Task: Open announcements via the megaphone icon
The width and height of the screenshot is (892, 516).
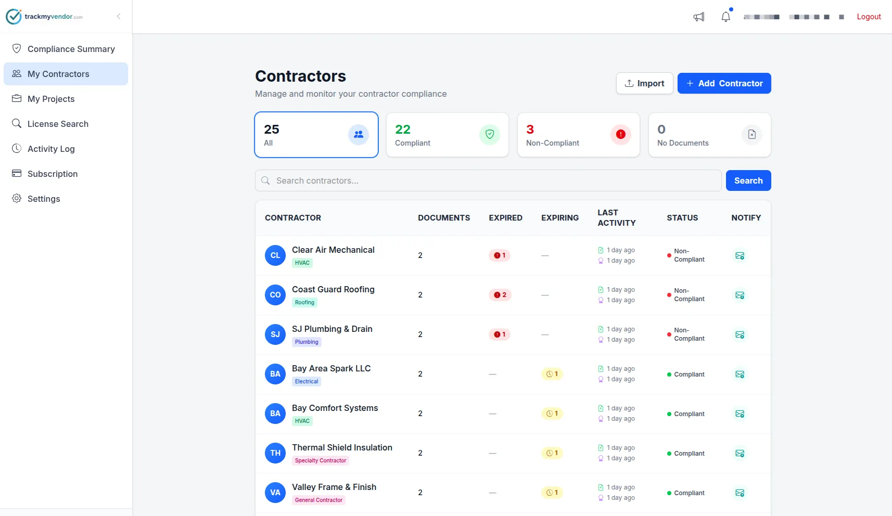Action: coord(698,16)
